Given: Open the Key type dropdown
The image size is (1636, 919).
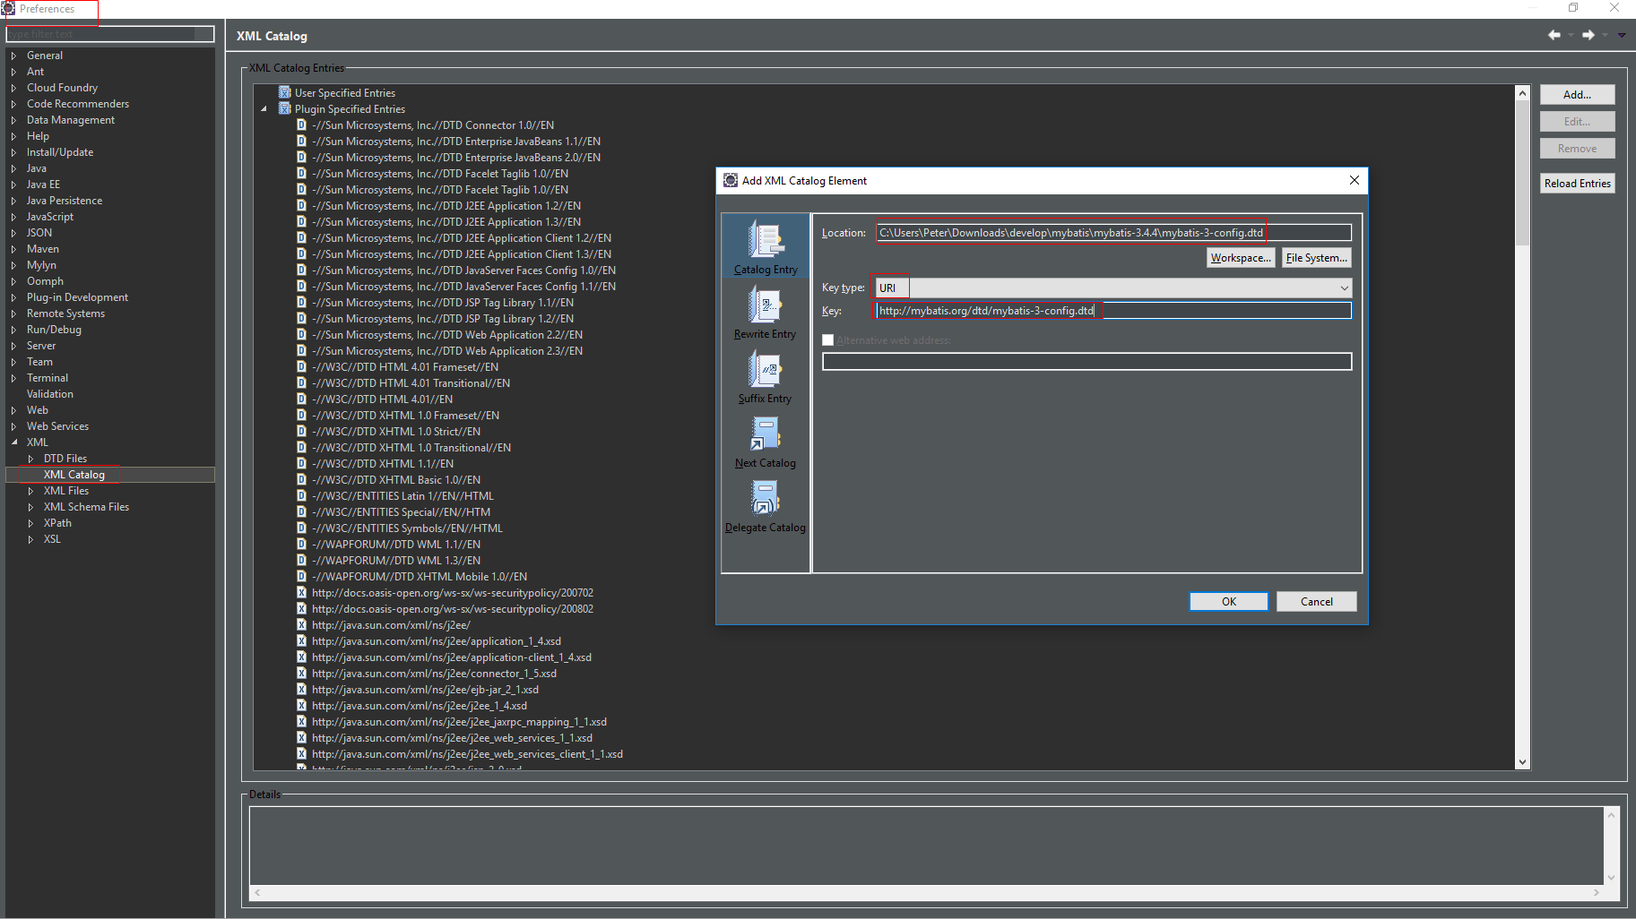Looking at the screenshot, I should [x=1344, y=288].
